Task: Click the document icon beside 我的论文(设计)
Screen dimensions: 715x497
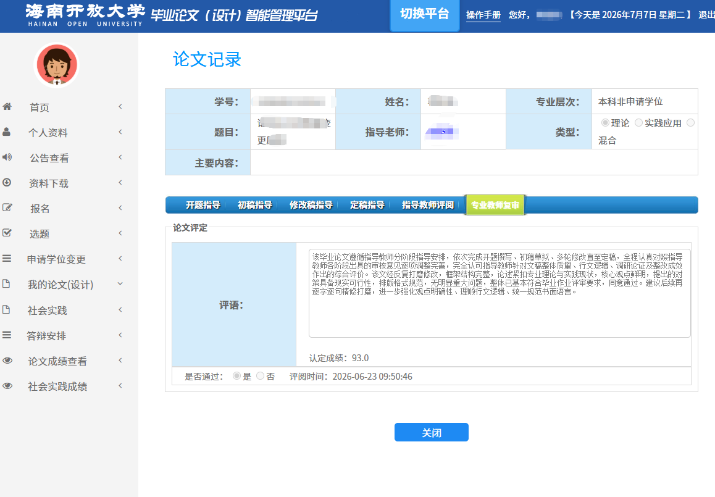Action: point(6,283)
